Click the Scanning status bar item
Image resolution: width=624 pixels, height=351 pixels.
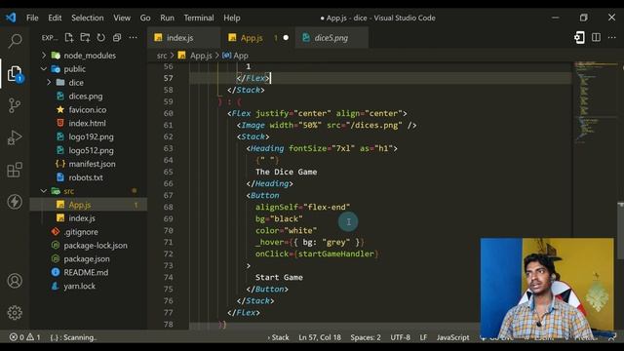(73, 337)
